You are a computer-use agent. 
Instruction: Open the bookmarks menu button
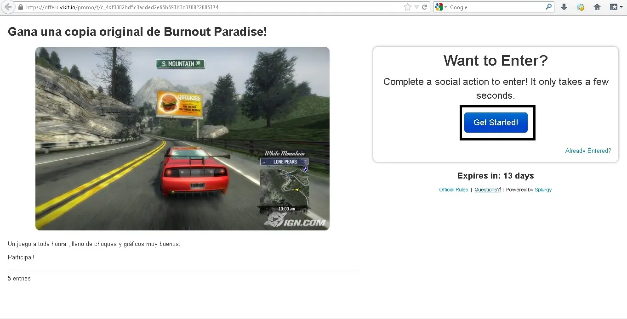point(616,7)
